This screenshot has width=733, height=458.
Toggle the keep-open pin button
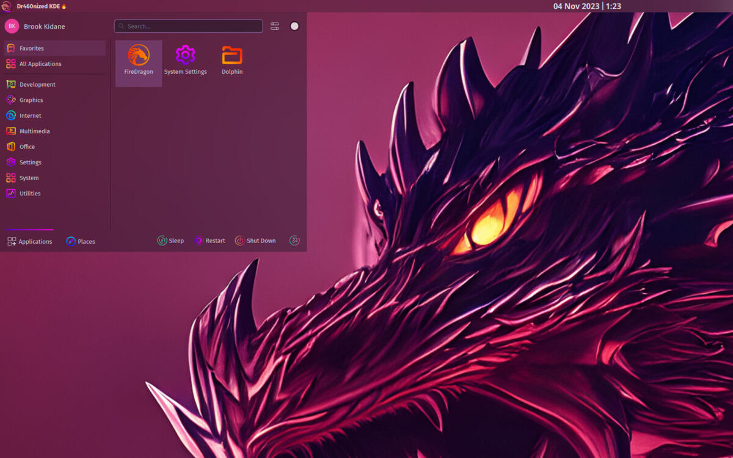point(294,26)
